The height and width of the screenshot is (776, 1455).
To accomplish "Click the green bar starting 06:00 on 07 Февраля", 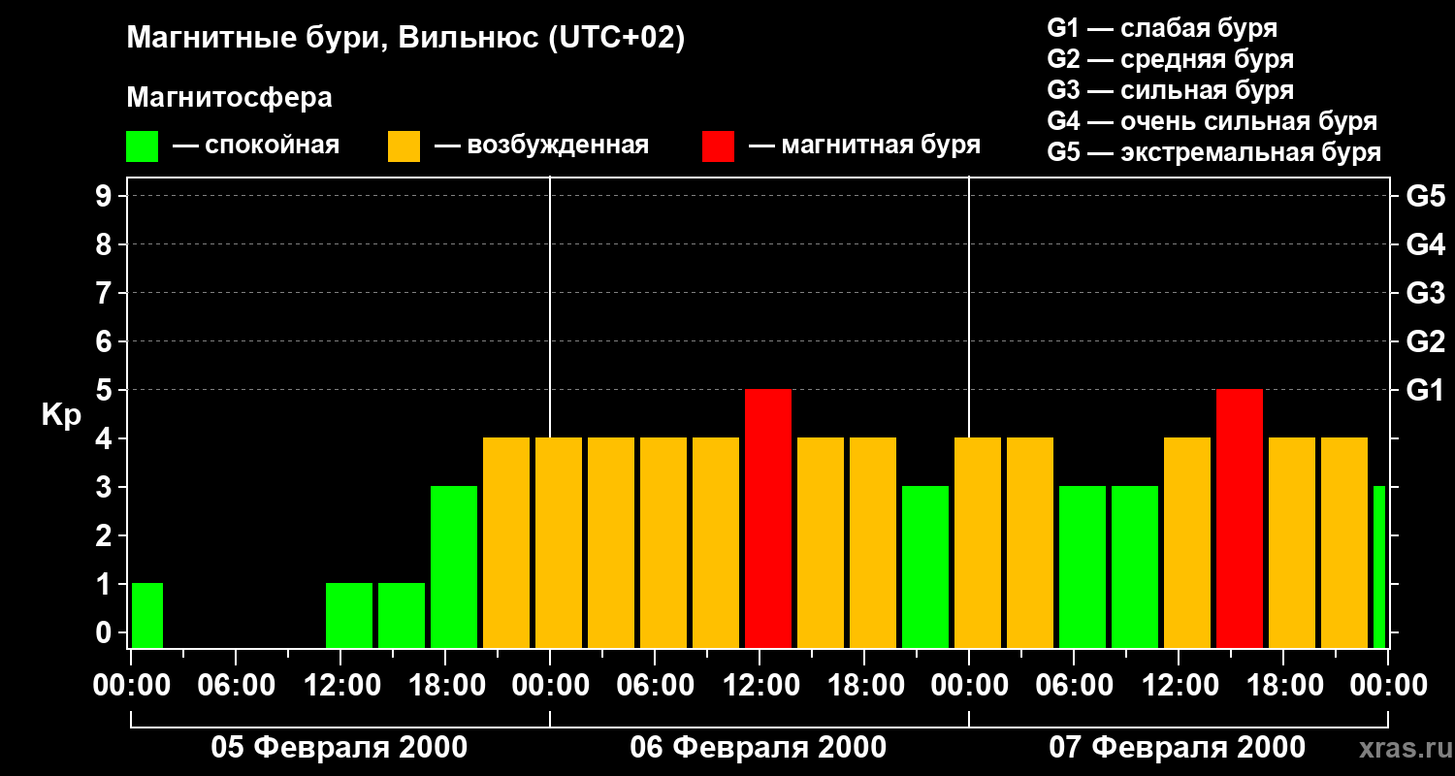I will click(1083, 566).
